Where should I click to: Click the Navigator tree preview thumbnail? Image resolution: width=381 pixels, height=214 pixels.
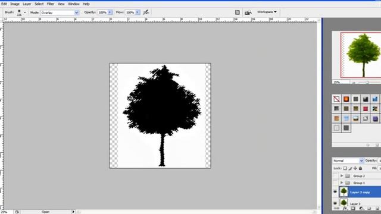tap(361, 55)
